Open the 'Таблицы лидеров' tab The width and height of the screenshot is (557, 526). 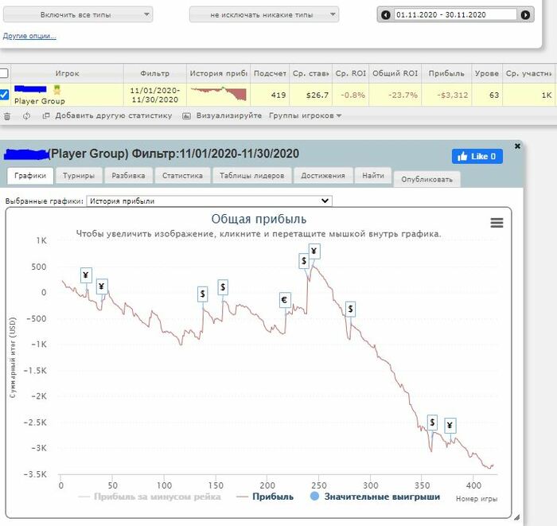[251, 176]
